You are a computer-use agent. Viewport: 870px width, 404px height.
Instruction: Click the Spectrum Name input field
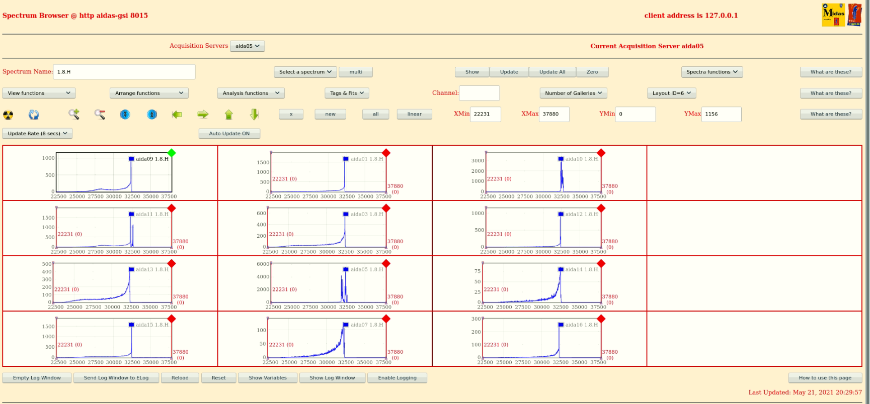coord(124,72)
